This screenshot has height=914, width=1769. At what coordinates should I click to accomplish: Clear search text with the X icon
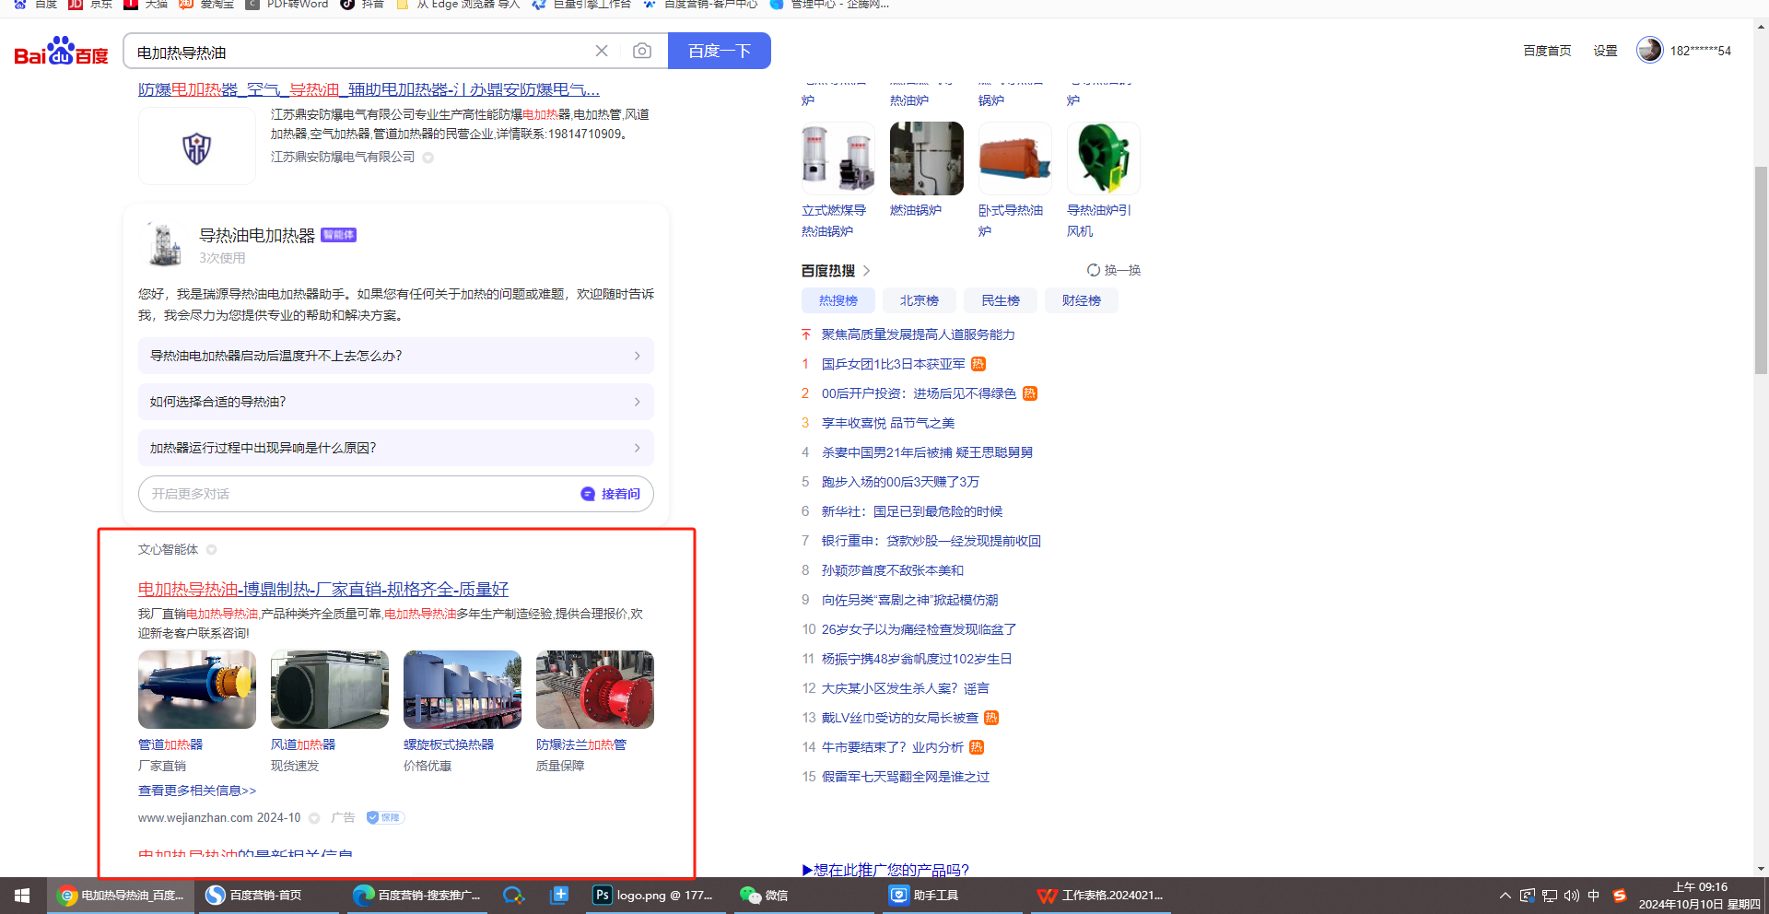(x=602, y=52)
